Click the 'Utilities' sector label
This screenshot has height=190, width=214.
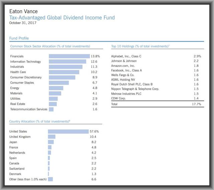coord(15,99)
